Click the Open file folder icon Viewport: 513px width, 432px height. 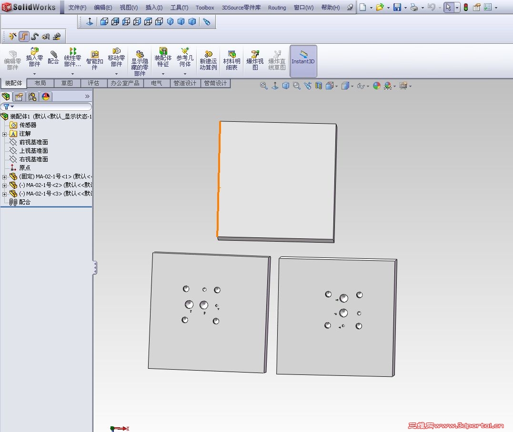click(380, 7)
